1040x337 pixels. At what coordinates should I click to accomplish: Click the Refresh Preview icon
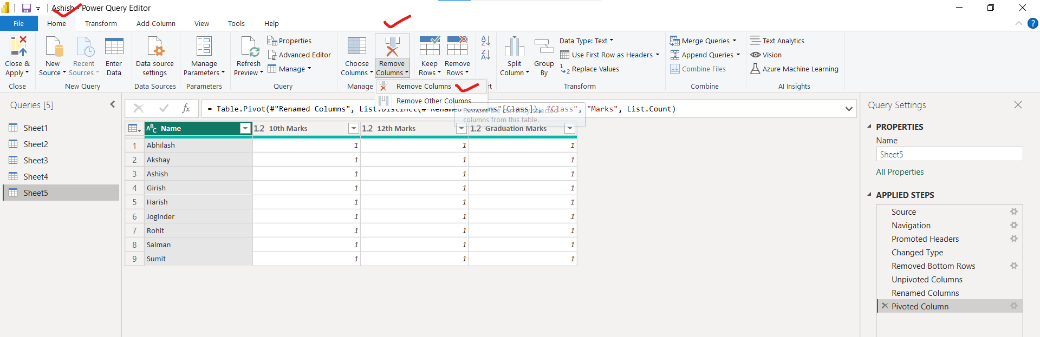[249, 47]
